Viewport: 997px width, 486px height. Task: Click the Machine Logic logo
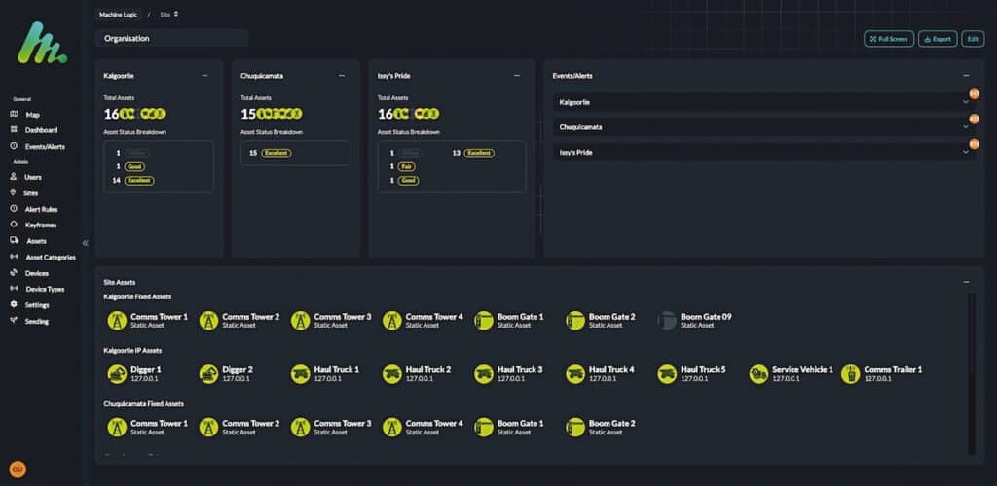click(x=47, y=44)
